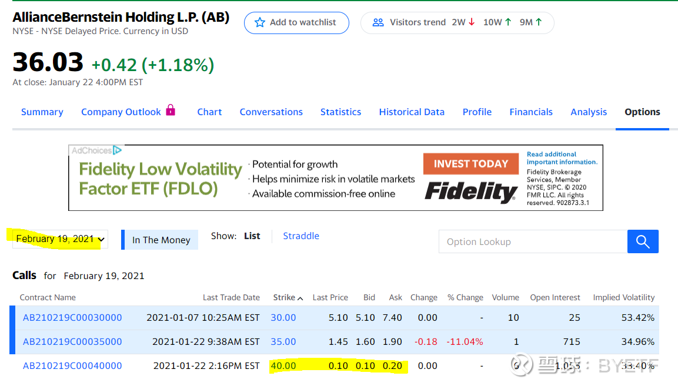Click the star icon in Add to watchlist
The height and width of the screenshot is (386, 678).
pyautogui.click(x=259, y=22)
